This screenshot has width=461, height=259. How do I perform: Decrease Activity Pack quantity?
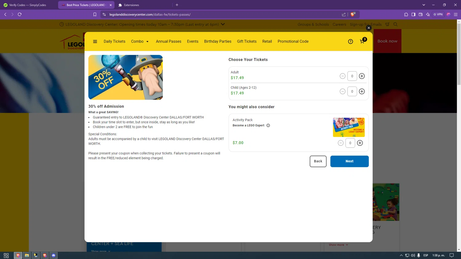click(341, 143)
